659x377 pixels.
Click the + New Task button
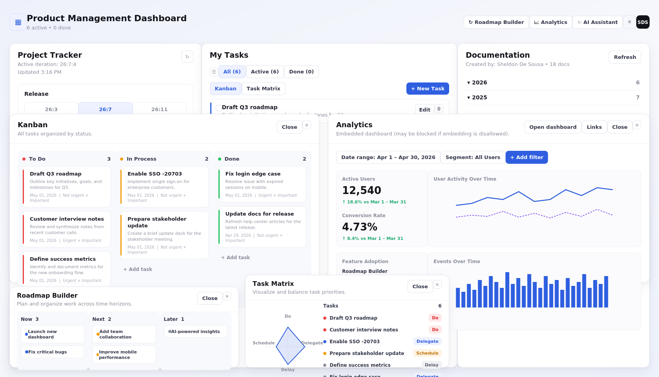click(428, 89)
